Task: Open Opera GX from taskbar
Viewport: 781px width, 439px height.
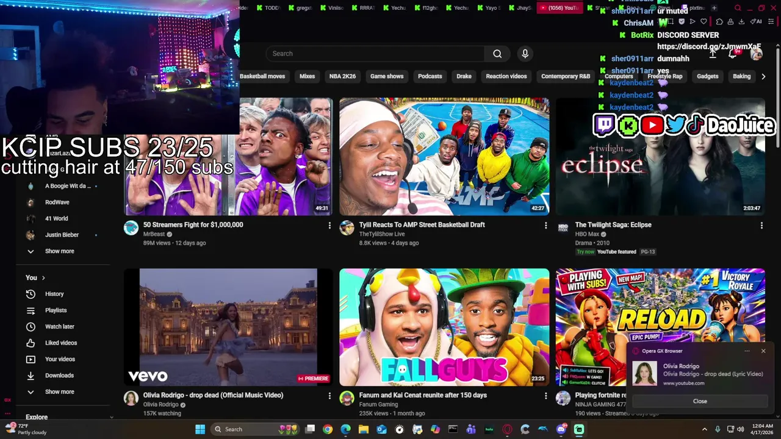Action: pos(507,429)
